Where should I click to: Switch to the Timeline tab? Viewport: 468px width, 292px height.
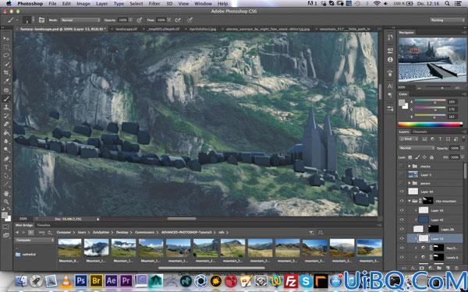[44, 225]
